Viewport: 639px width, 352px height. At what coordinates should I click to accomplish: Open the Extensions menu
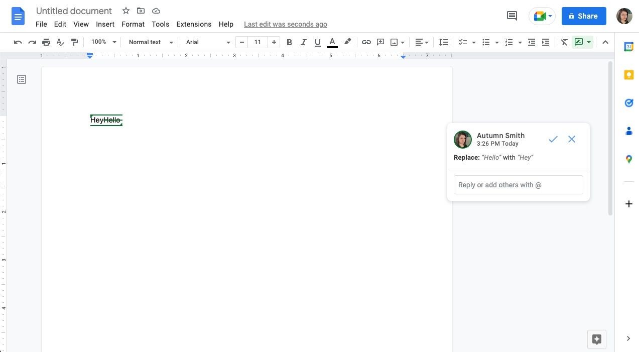pos(194,24)
